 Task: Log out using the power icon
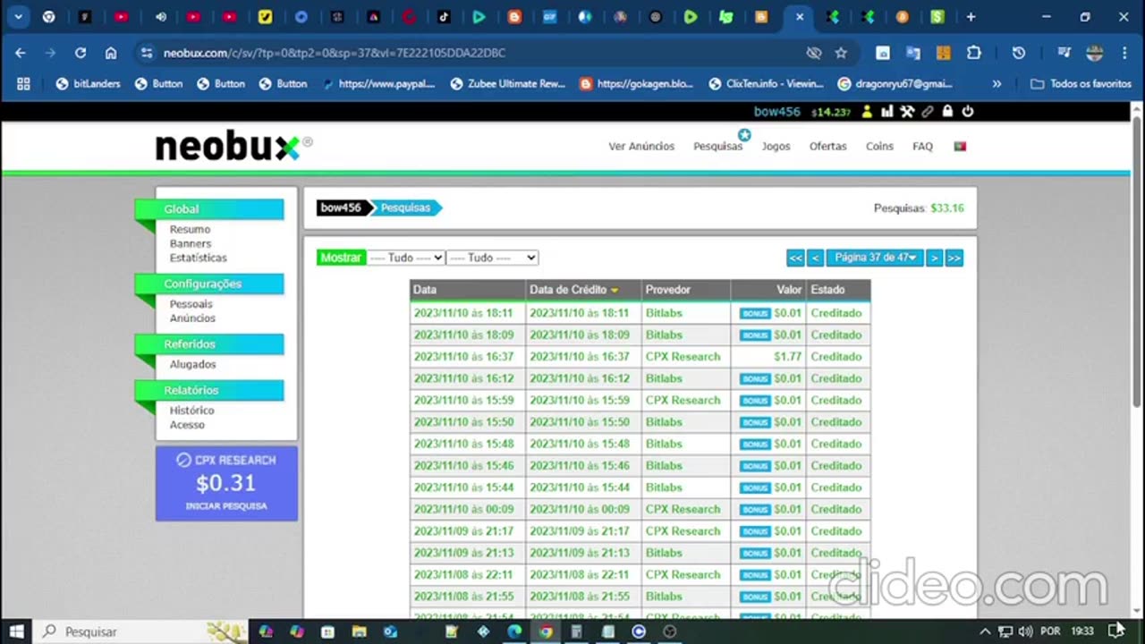click(x=967, y=112)
